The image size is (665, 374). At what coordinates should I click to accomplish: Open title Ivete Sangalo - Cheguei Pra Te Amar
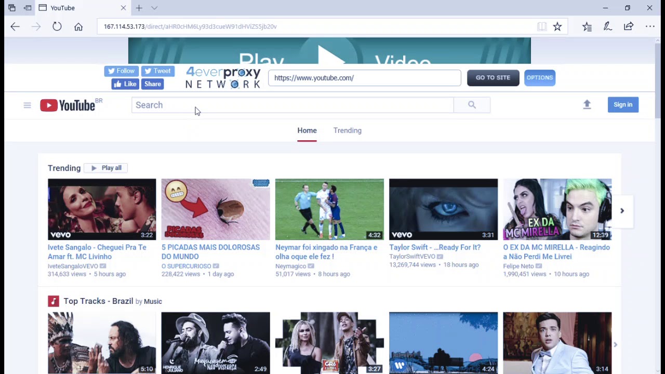pos(97,252)
